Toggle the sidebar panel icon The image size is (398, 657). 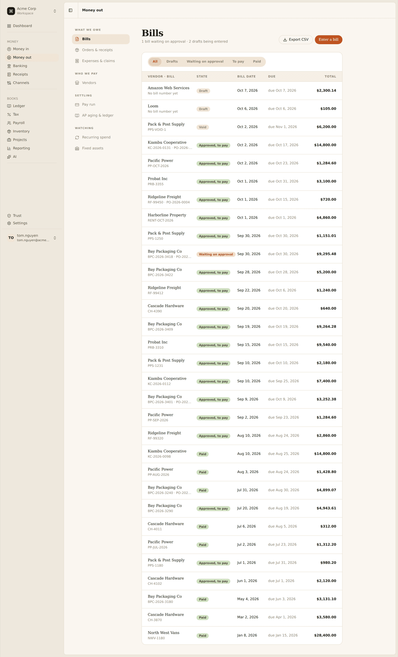(70, 10)
